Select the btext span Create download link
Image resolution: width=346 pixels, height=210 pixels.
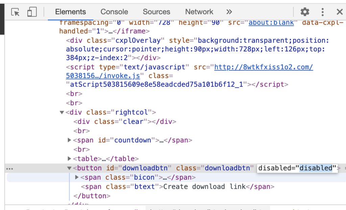pos(178,186)
